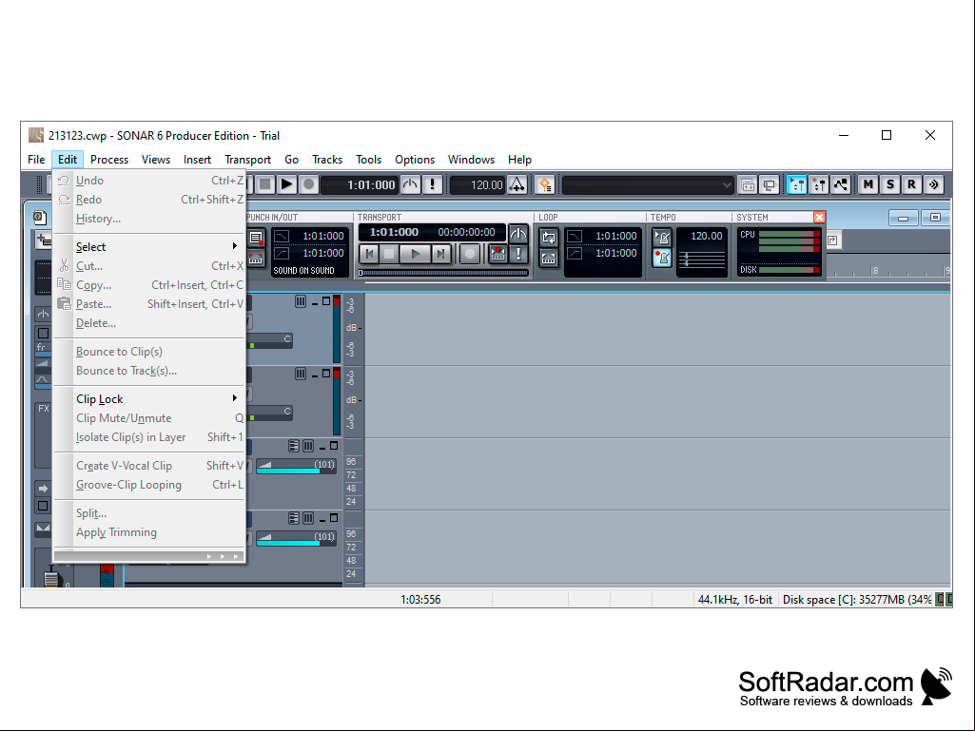The width and height of the screenshot is (975, 731).
Task: Click Stop in the Transport panel
Action: pyautogui.click(x=389, y=254)
